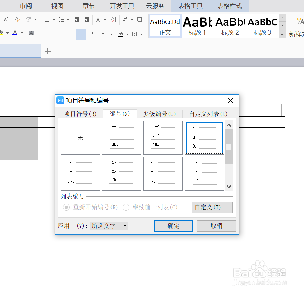The height and width of the screenshot is (293, 304).
Task: Click the increase indent icon
Action: (x=87, y=20)
